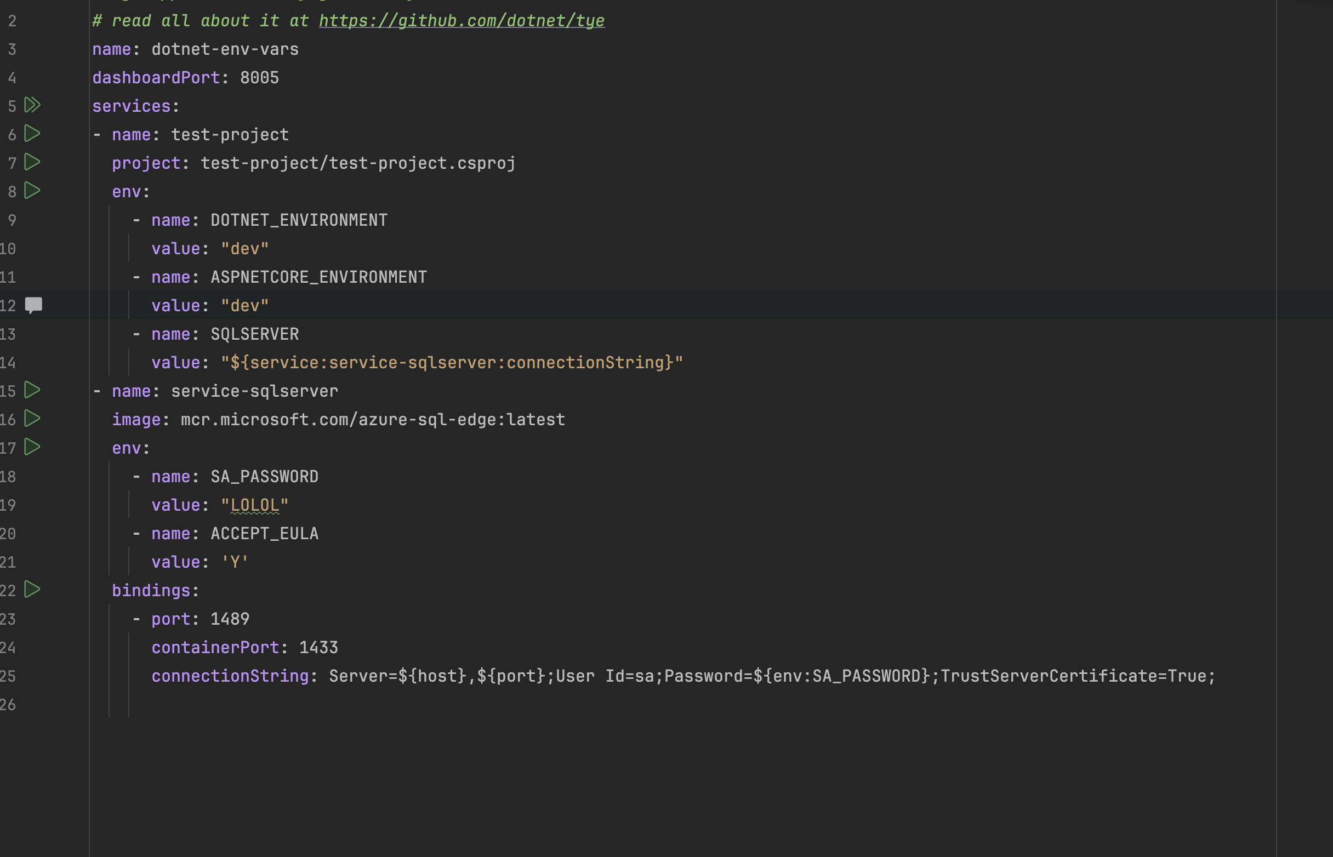Click the run-all icon beside services on line 5
Image resolution: width=1333 pixels, height=857 pixels.
pyautogui.click(x=32, y=105)
